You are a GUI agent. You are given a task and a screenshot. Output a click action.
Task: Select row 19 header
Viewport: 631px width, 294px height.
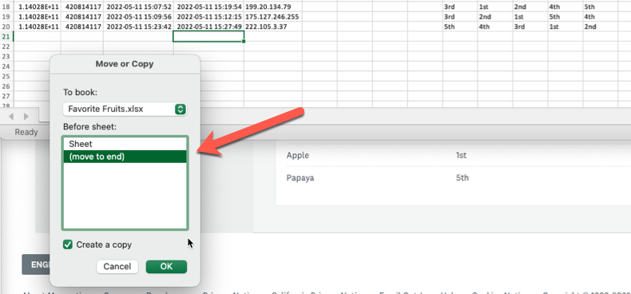[6, 17]
